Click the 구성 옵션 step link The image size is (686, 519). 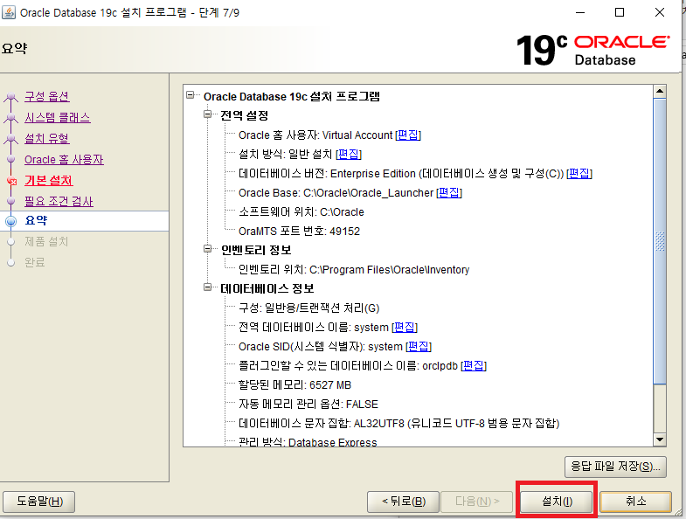point(47,96)
